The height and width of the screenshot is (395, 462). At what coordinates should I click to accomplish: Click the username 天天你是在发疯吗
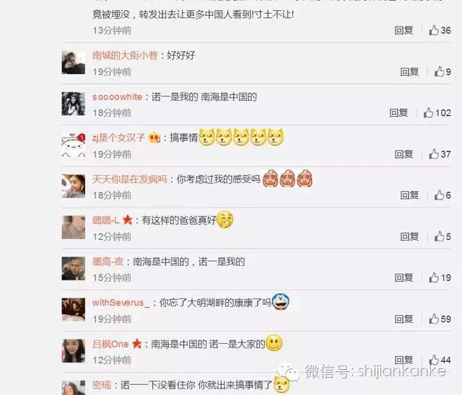[130, 179]
